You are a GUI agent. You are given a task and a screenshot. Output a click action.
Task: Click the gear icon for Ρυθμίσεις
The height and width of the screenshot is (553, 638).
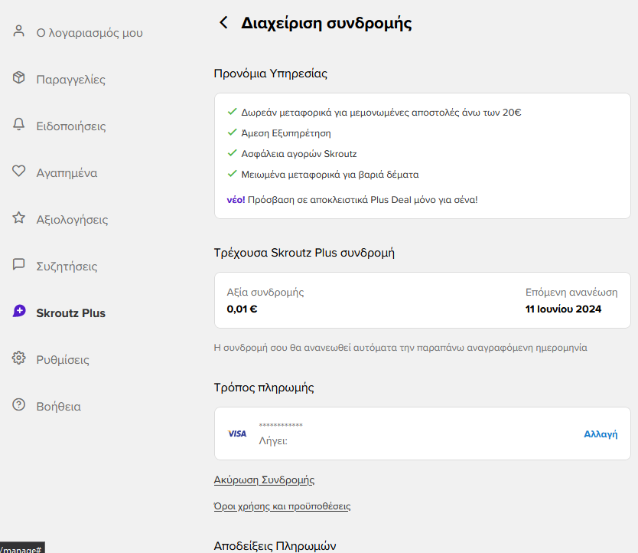tap(18, 358)
